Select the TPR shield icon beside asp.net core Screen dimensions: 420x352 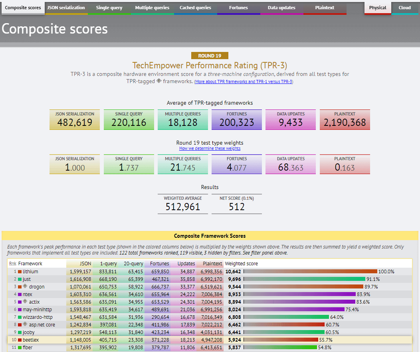(25, 324)
